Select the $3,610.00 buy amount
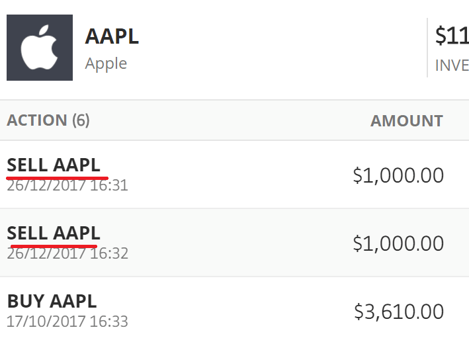Image resolution: width=469 pixels, height=344 pixels. (x=399, y=312)
